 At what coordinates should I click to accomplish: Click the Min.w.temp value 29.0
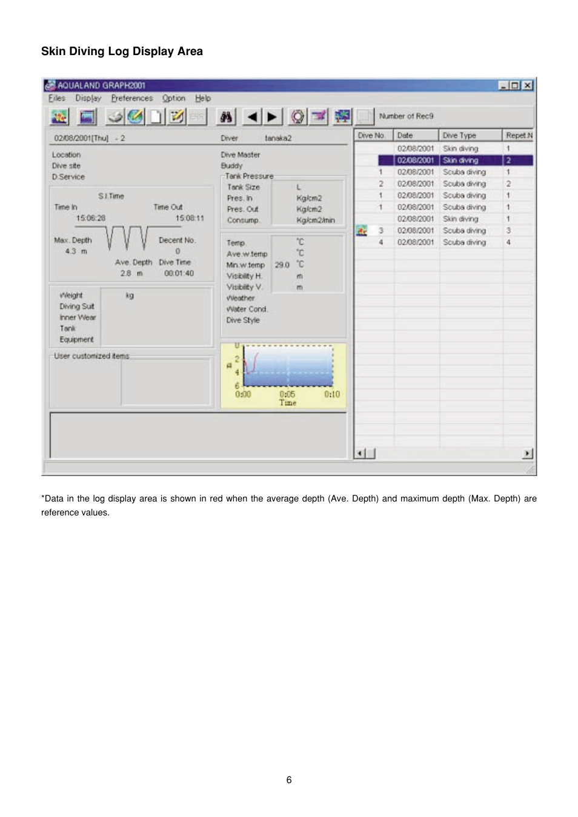point(282,265)
